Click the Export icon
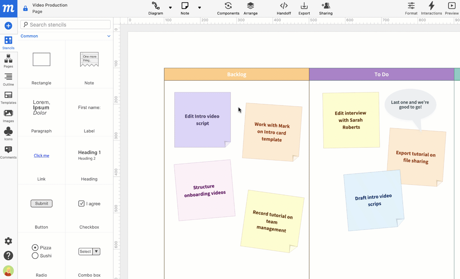460x279 pixels. (x=304, y=8)
